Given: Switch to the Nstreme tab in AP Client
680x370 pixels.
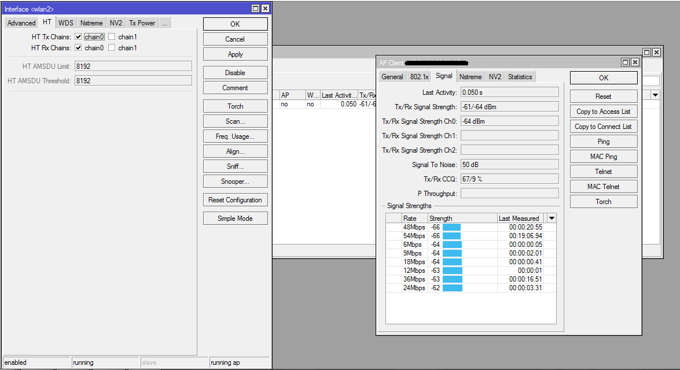Looking at the screenshot, I should click(x=470, y=77).
